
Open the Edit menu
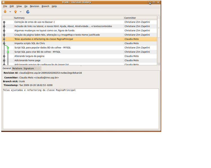click(x=12, y=6)
